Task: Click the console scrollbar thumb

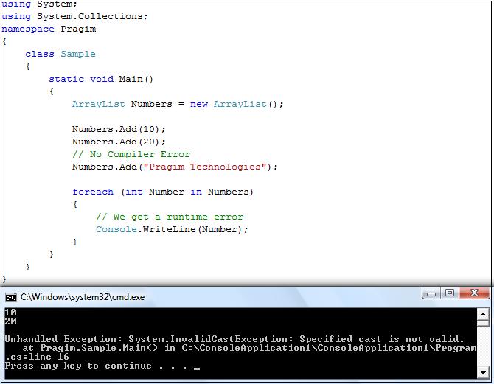Action: tap(483, 322)
